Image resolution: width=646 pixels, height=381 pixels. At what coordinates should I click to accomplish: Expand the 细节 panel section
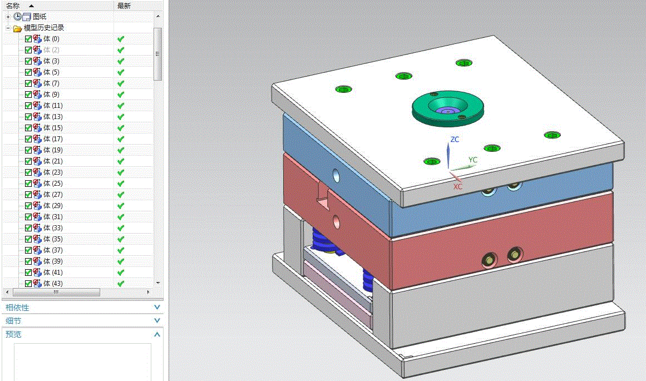click(157, 320)
